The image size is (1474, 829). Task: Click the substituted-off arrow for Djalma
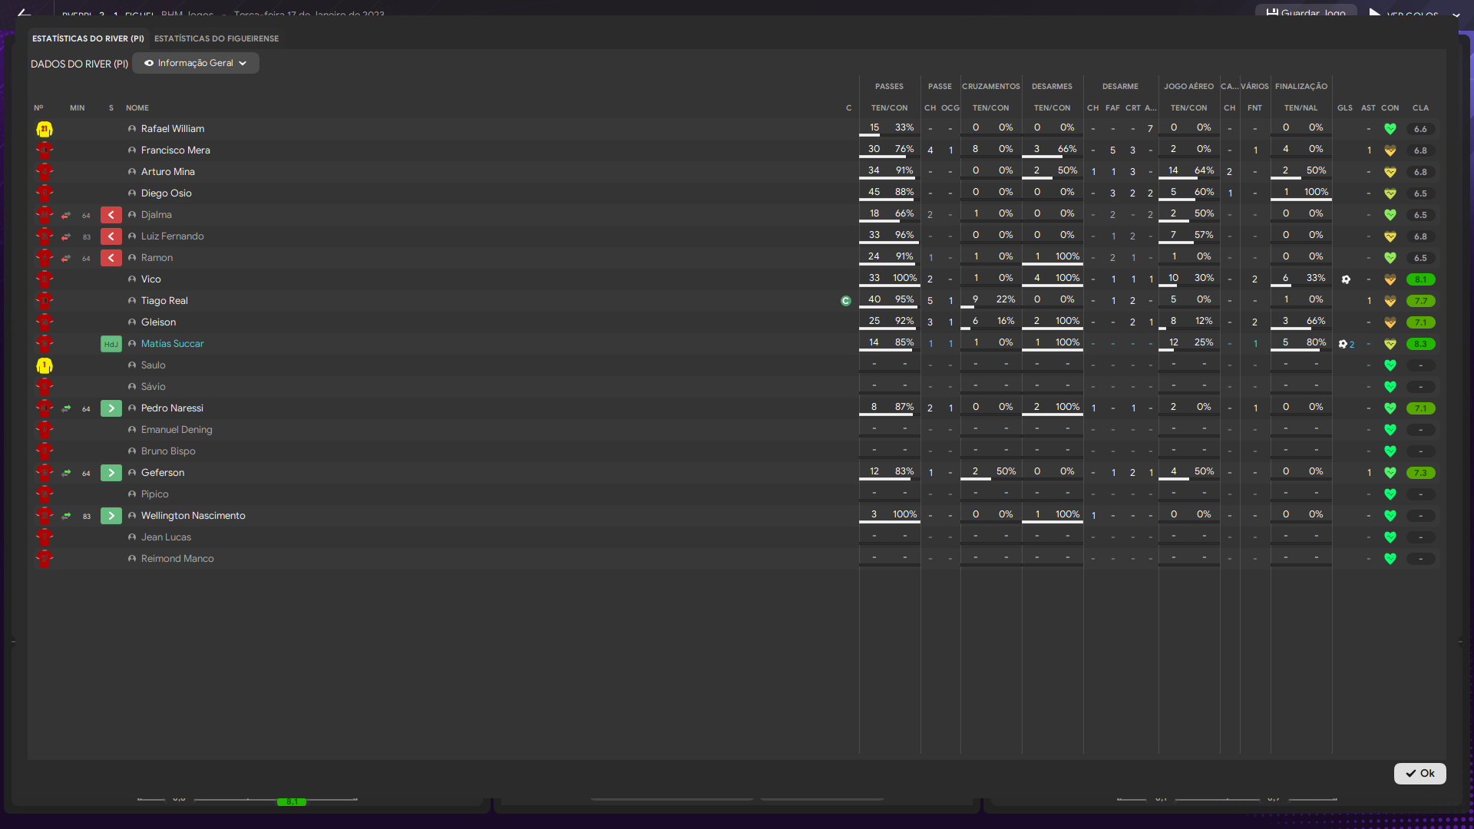click(x=111, y=215)
